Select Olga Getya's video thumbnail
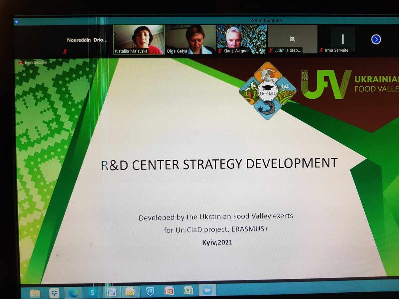 [190, 40]
